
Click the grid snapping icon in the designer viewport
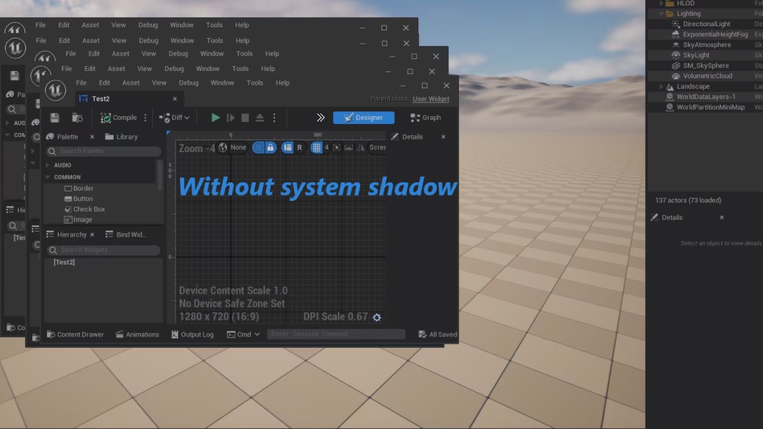click(316, 147)
